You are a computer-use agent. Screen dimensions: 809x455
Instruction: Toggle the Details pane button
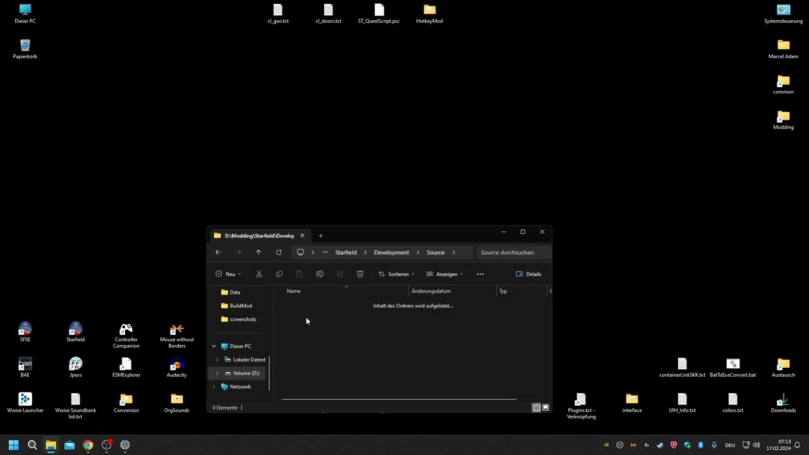pyautogui.click(x=528, y=274)
